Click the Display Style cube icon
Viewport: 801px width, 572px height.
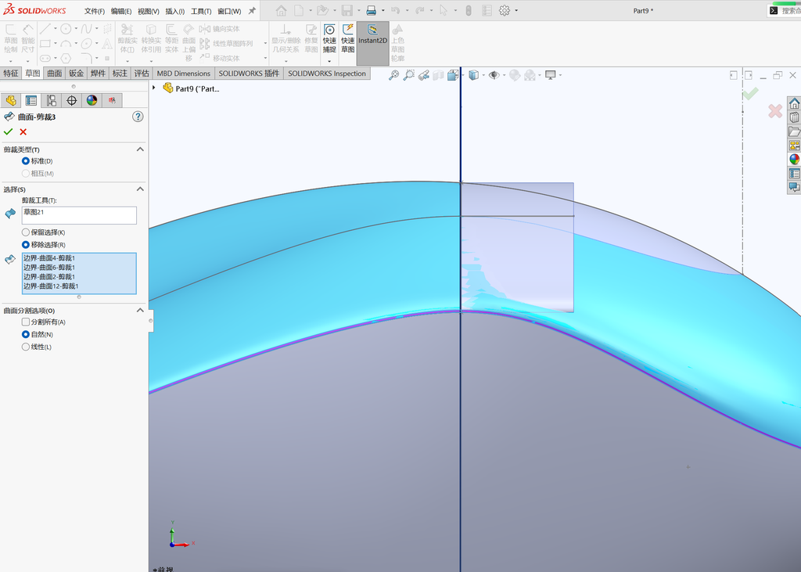(473, 75)
